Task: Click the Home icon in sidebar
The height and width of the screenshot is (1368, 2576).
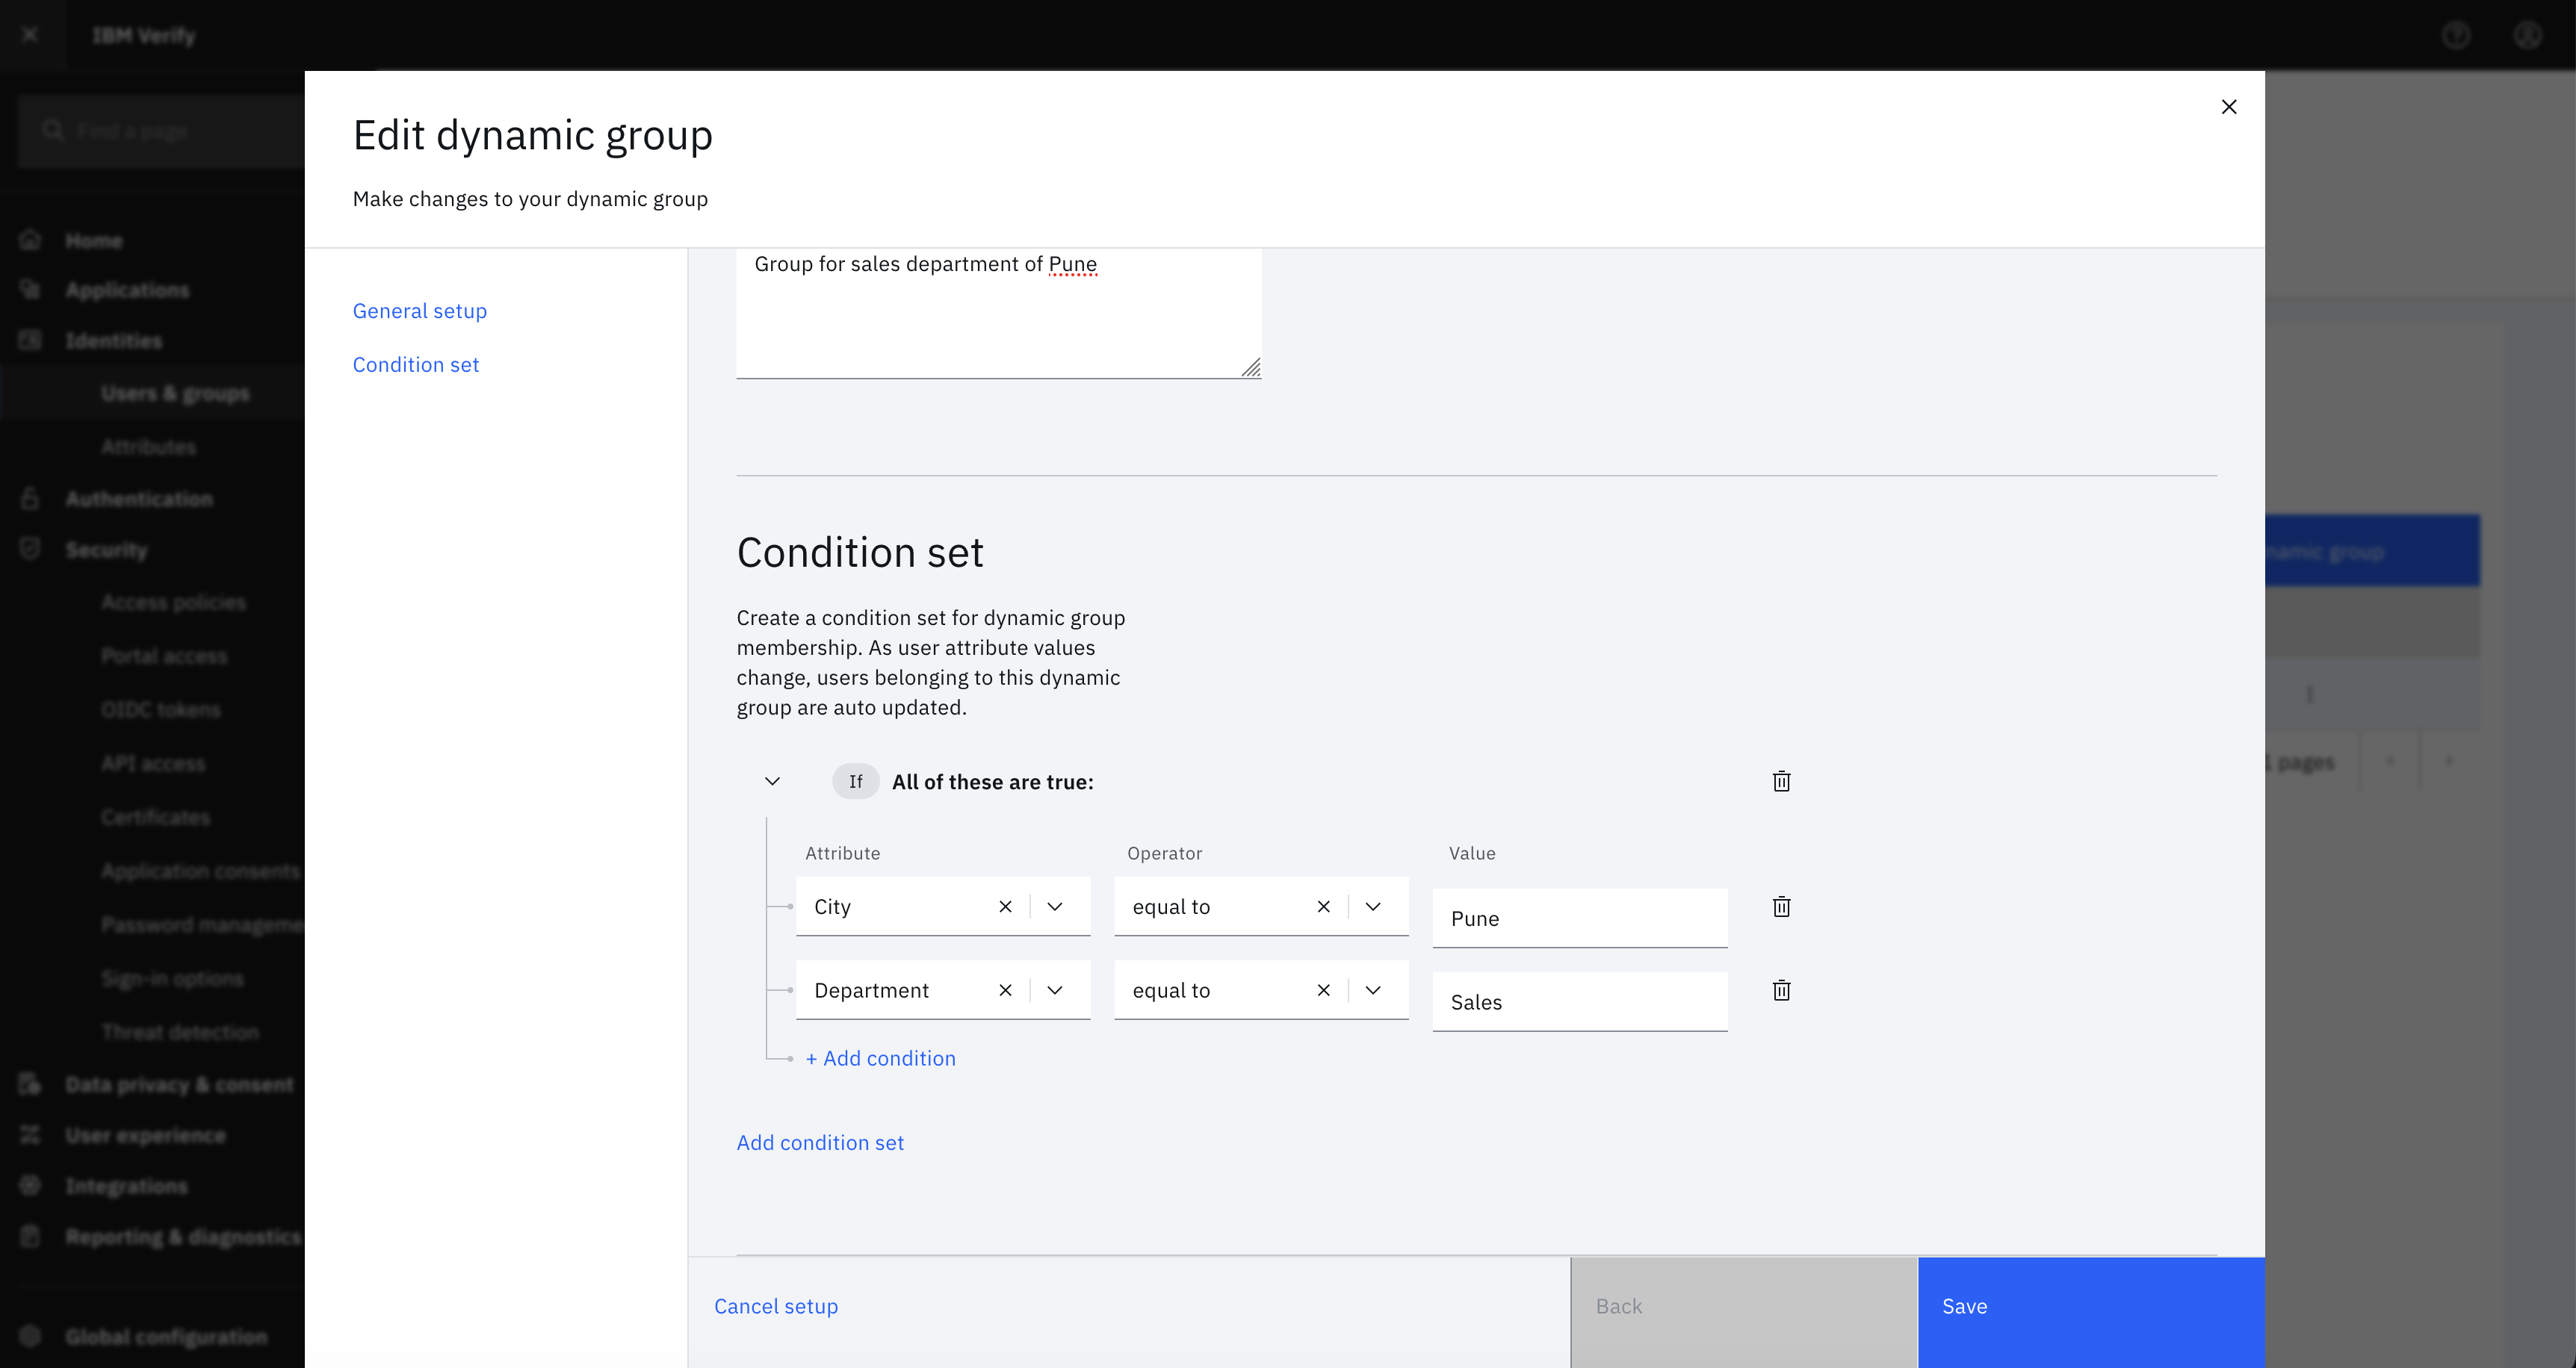Action: click(30, 240)
